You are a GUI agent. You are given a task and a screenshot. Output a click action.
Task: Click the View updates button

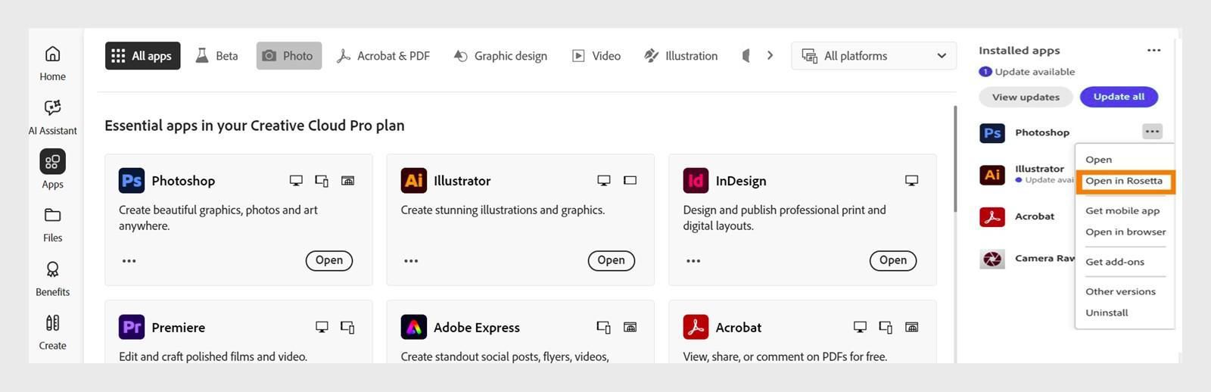coord(1026,97)
